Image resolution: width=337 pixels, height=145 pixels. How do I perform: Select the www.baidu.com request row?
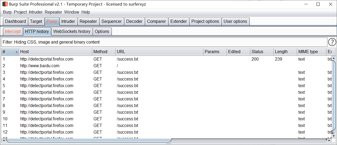[166, 66]
